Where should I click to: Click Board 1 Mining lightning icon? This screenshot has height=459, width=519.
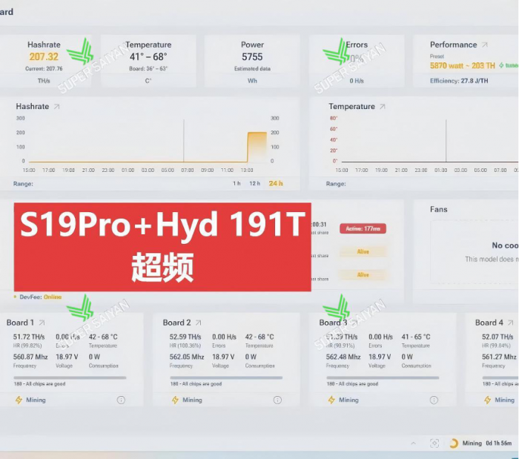19,400
